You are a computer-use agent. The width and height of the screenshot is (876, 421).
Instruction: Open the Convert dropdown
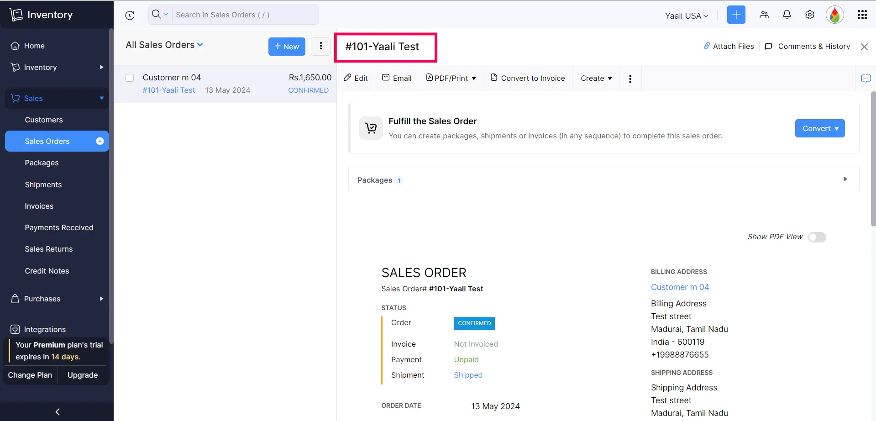coord(819,128)
